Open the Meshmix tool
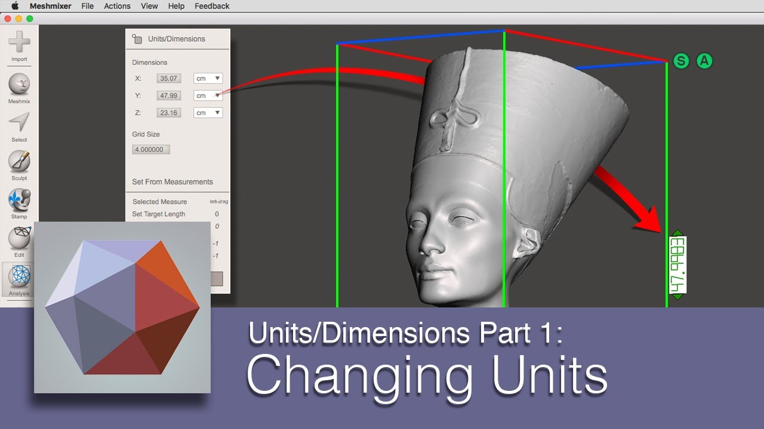 19,84
